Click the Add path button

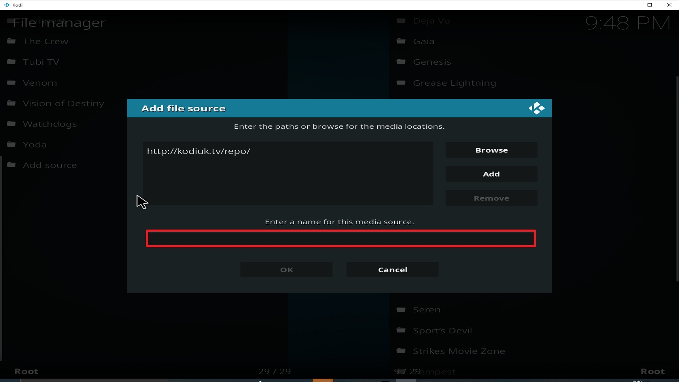coord(491,174)
